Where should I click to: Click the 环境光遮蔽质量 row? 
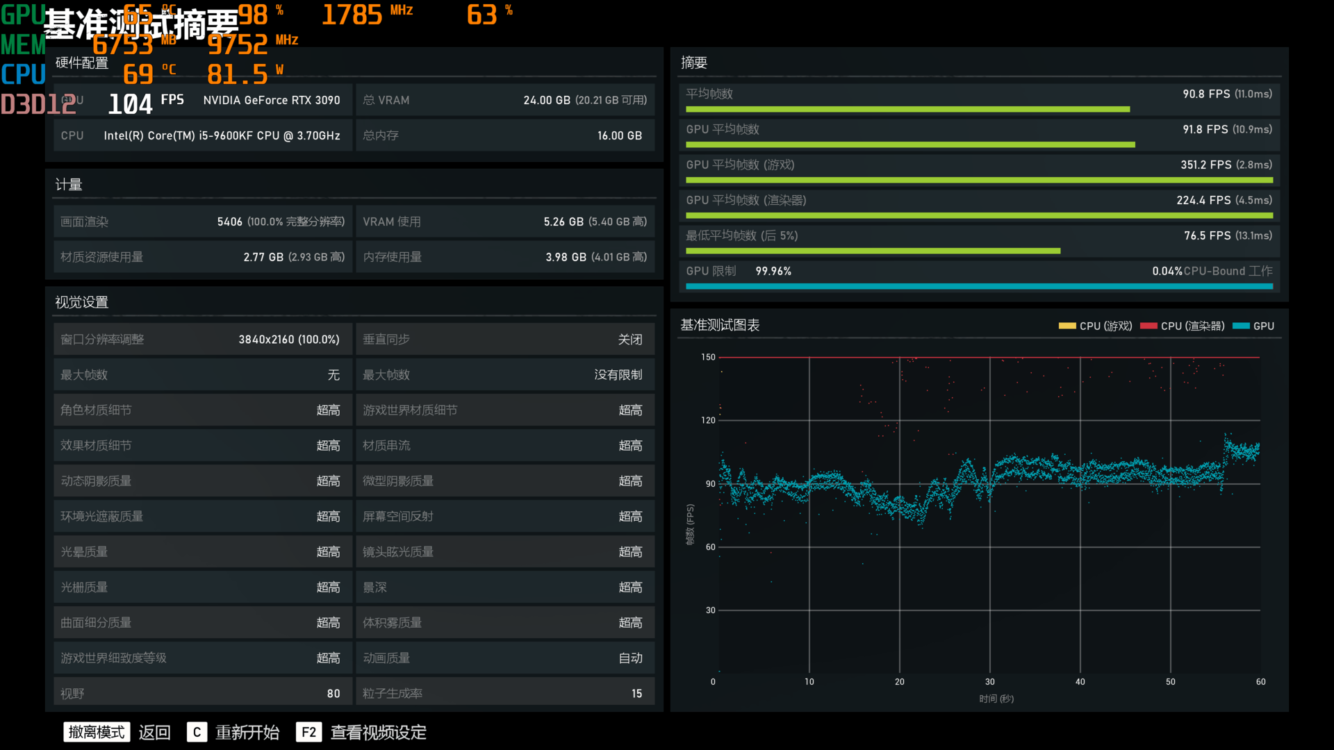click(203, 517)
